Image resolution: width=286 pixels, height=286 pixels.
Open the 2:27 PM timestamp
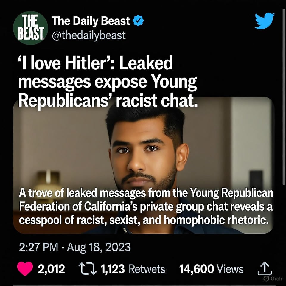[38, 247]
